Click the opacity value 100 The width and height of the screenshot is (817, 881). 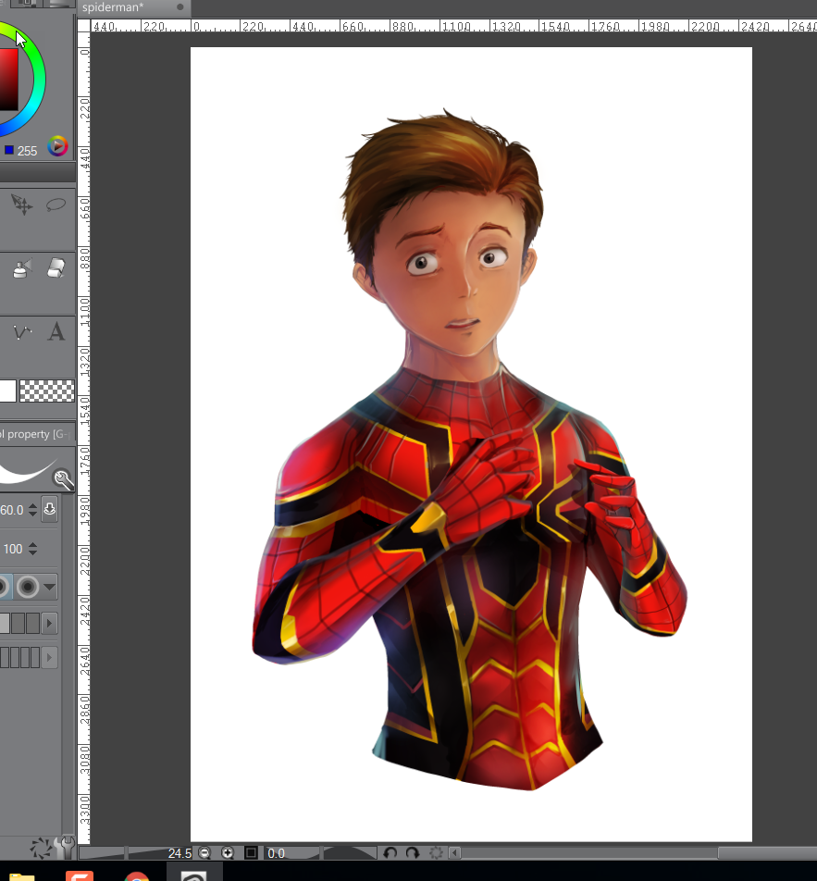(12, 549)
